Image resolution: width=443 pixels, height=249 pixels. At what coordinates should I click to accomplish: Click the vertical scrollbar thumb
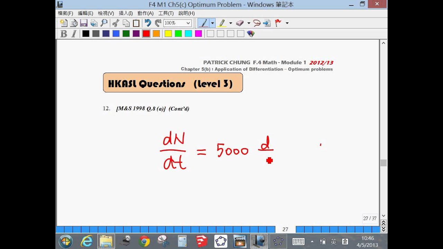[x=383, y=163]
